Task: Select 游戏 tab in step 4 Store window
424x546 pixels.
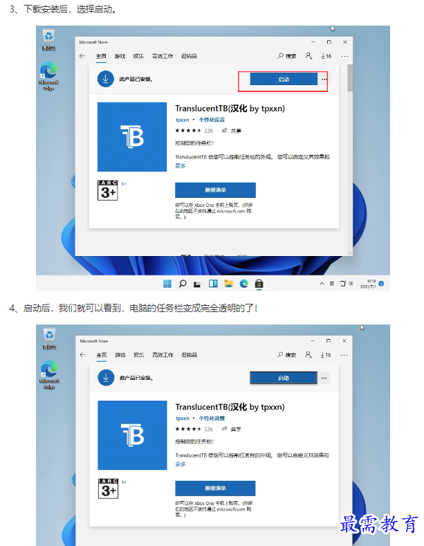Action: click(120, 355)
